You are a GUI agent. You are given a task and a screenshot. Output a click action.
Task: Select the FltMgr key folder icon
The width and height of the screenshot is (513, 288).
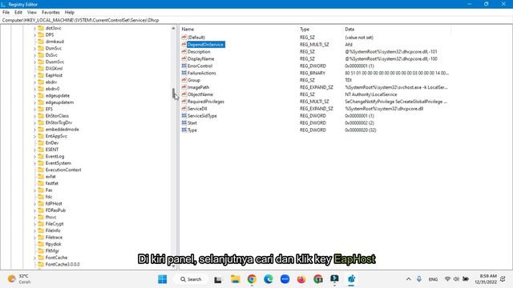41,250
